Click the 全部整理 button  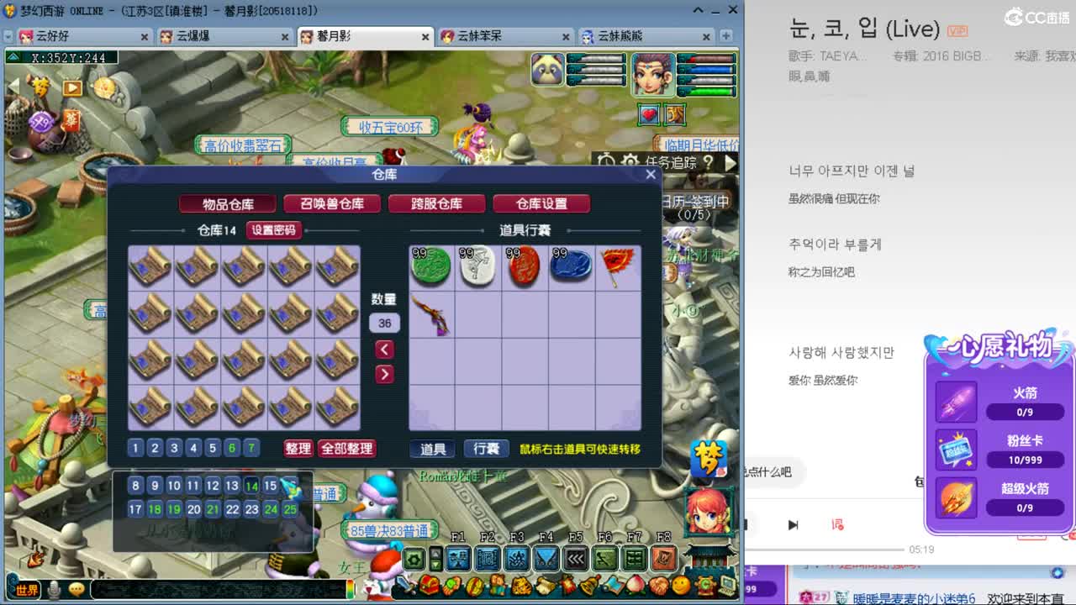(x=346, y=449)
